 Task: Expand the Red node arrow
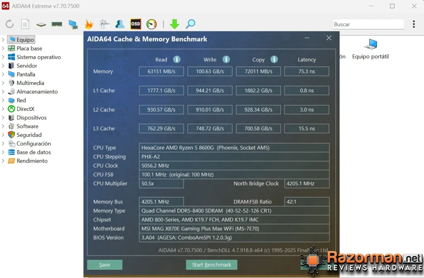[3, 100]
